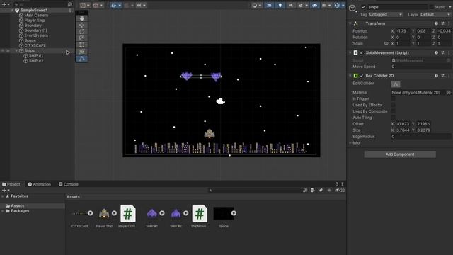This screenshot has height=255, width=453.
Task: Toggle Ships GameObject active checkbox
Action: pyautogui.click(x=363, y=7)
